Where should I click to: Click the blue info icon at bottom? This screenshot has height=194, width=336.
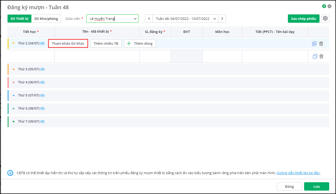10,173
